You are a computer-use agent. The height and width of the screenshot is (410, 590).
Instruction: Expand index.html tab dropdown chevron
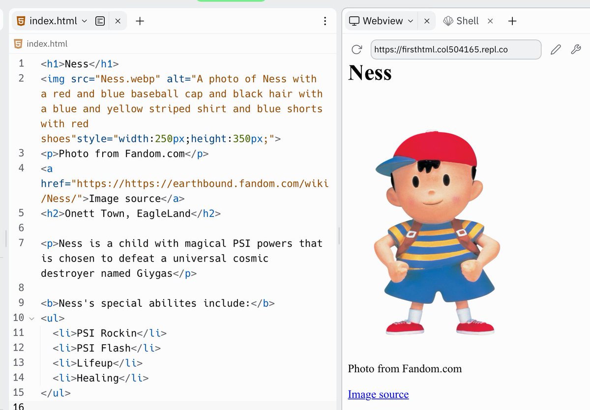point(84,21)
